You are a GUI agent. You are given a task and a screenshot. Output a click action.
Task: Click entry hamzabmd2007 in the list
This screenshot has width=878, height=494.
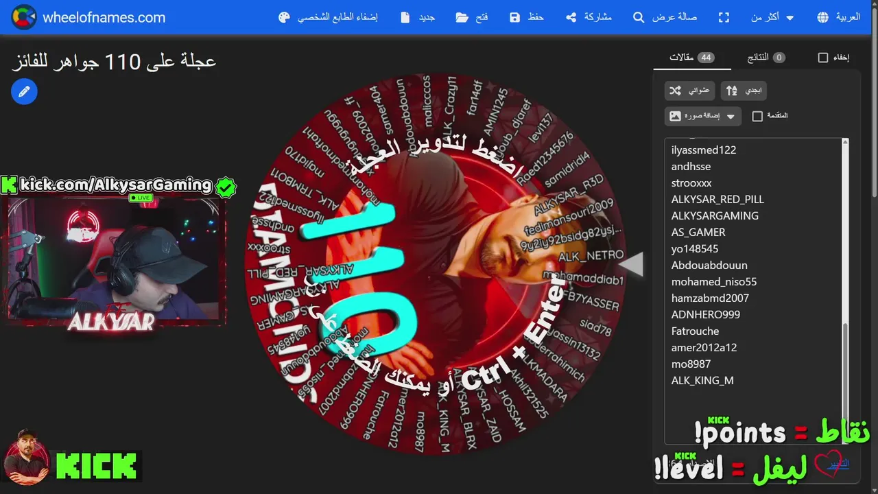coord(710,298)
